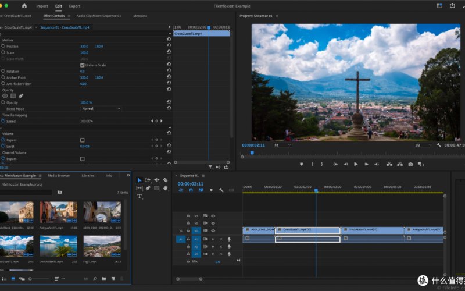This screenshot has height=291, width=465.
Task: Open source clip CrossGuateTL.mp4 dropdown arrow
Action: [37, 27]
